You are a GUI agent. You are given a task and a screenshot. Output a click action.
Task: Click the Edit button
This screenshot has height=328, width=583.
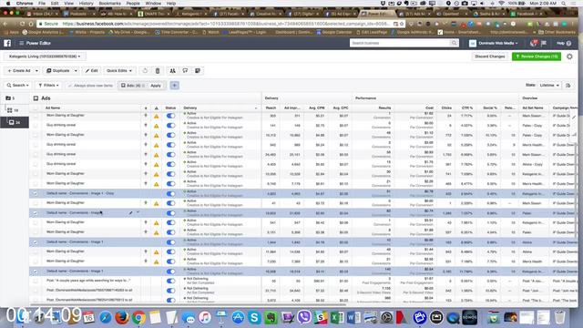point(91,71)
